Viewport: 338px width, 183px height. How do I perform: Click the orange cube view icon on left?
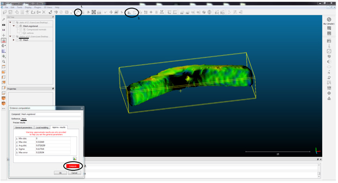pyautogui.click(x=4, y=98)
